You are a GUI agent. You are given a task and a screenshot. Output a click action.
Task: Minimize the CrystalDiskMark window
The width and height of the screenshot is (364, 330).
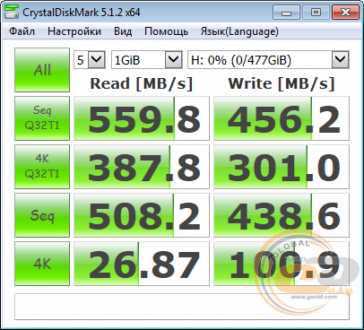[286, 13]
